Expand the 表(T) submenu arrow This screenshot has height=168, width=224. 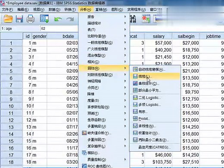[125, 30]
